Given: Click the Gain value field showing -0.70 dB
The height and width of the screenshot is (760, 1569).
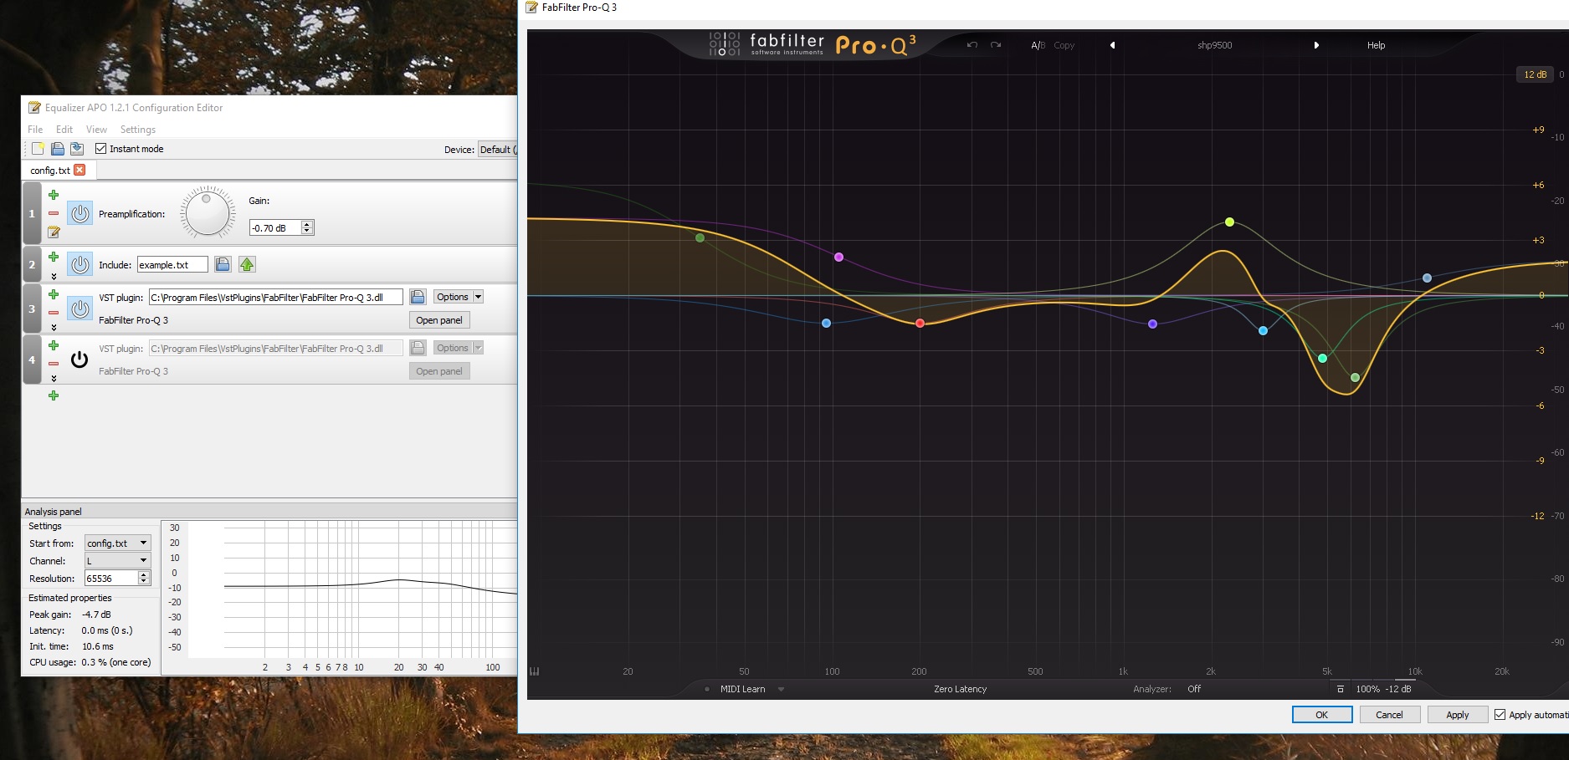Looking at the screenshot, I should (x=275, y=227).
